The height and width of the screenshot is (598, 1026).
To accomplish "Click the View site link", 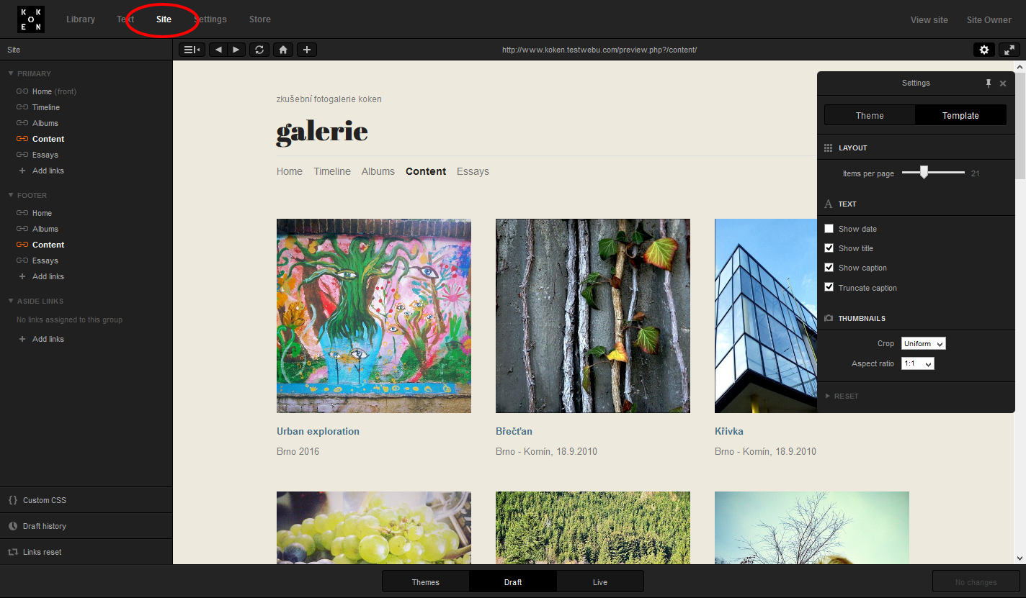I will pos(929,19).
